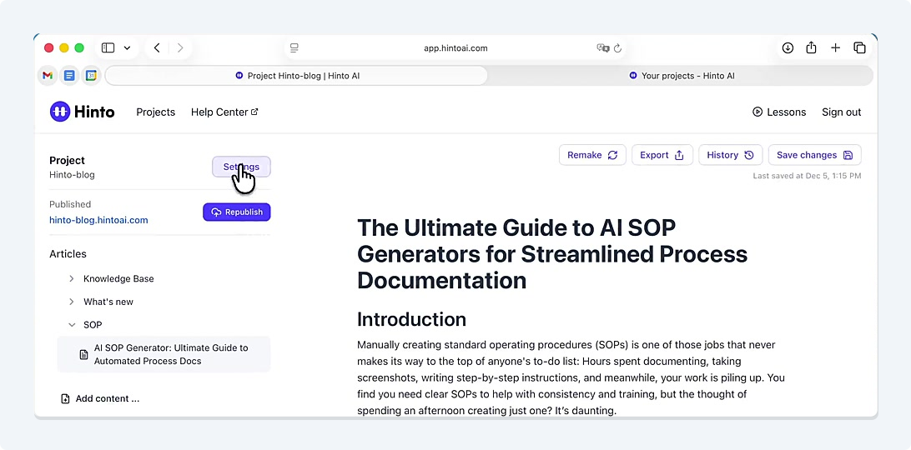Click the Hinto logo icon
The image size is (911, 450).
pyautogui.click(x=60, y=112)
